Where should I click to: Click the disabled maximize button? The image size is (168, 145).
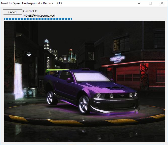pos(150,3)
